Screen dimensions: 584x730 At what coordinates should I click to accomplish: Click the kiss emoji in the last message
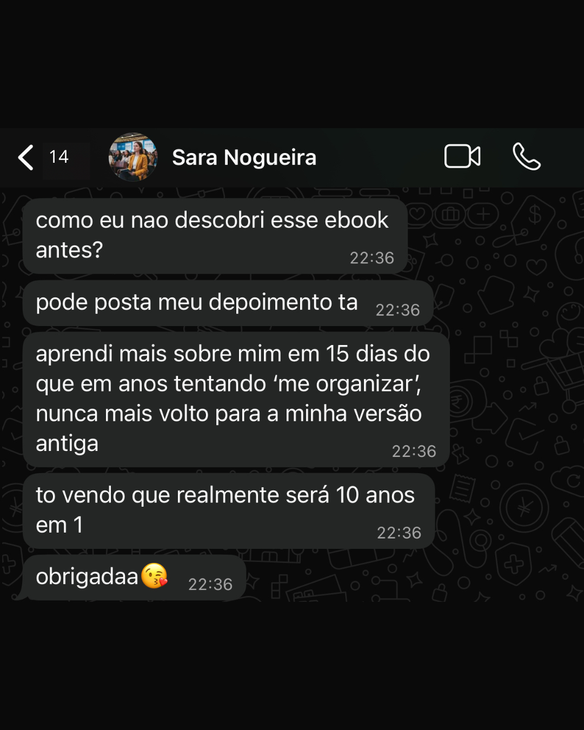(155, 576)
